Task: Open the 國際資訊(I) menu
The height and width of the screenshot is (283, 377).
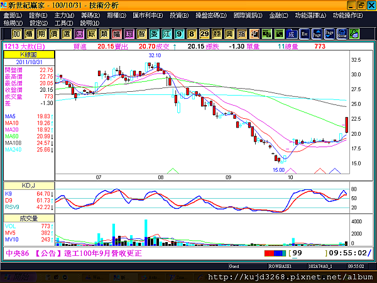Action: pos(248,16)
